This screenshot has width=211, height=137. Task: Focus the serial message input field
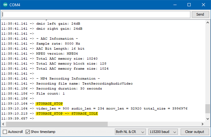pyautogui.click(x=96, y=14)
